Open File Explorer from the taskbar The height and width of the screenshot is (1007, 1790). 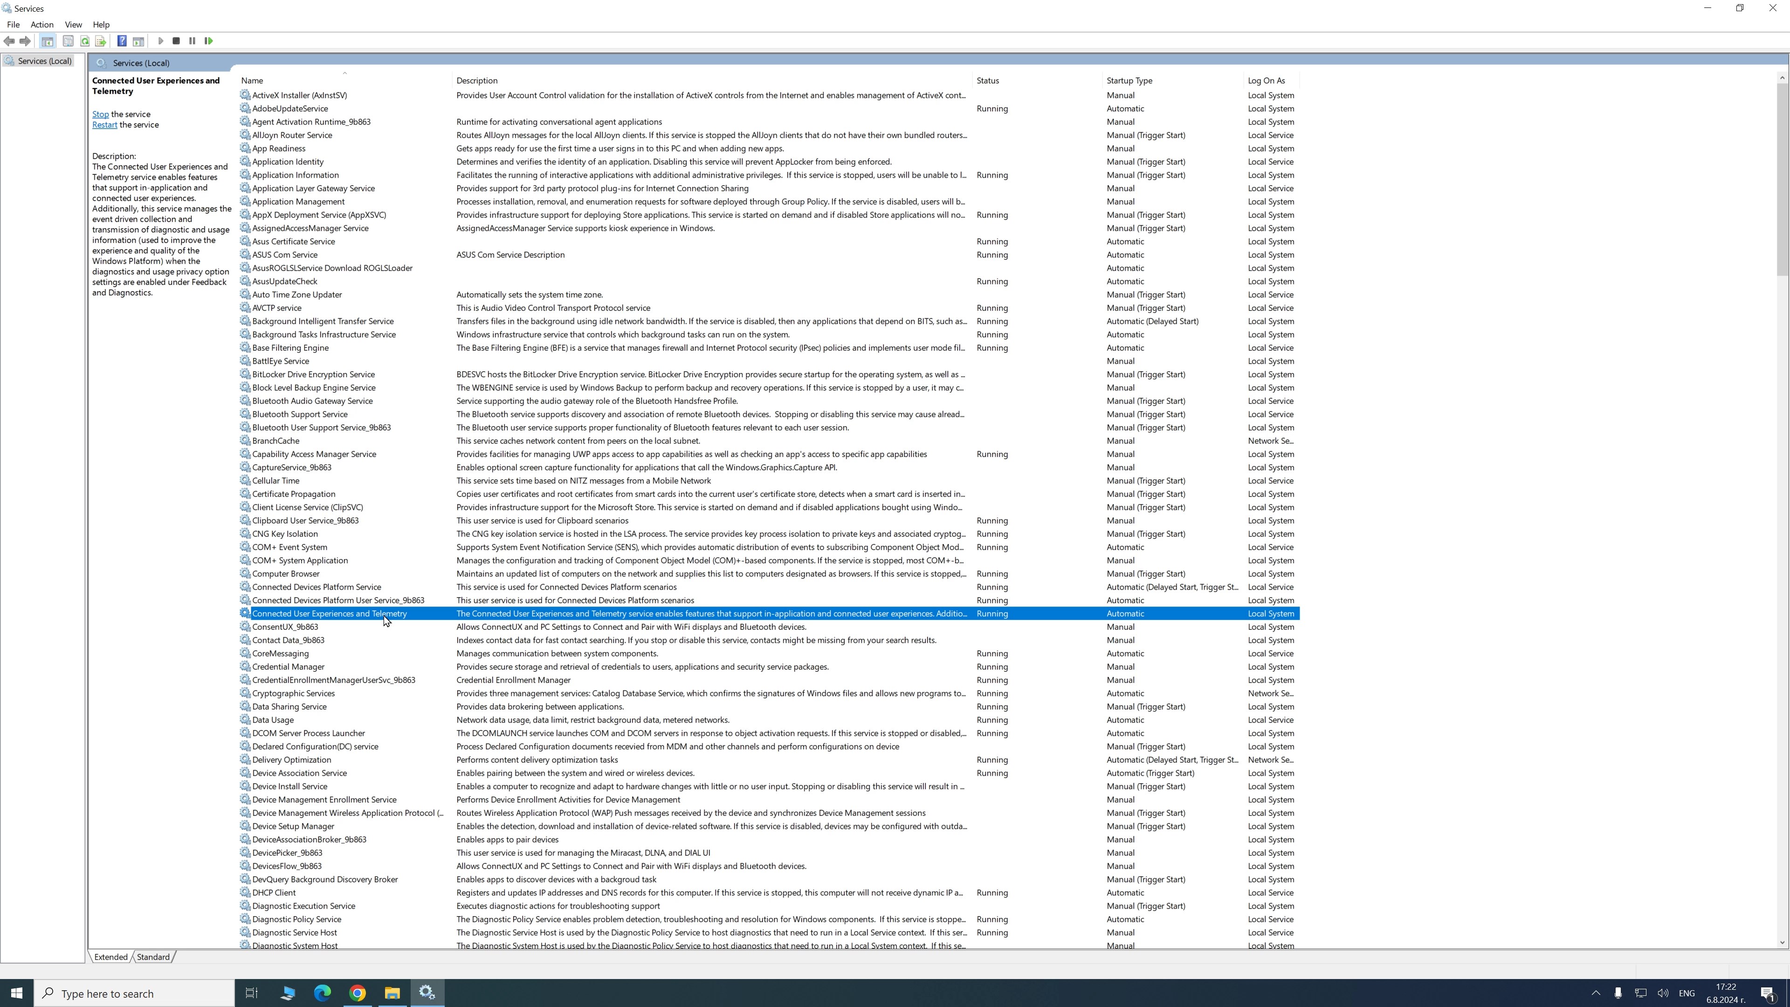tap(392, 993)
